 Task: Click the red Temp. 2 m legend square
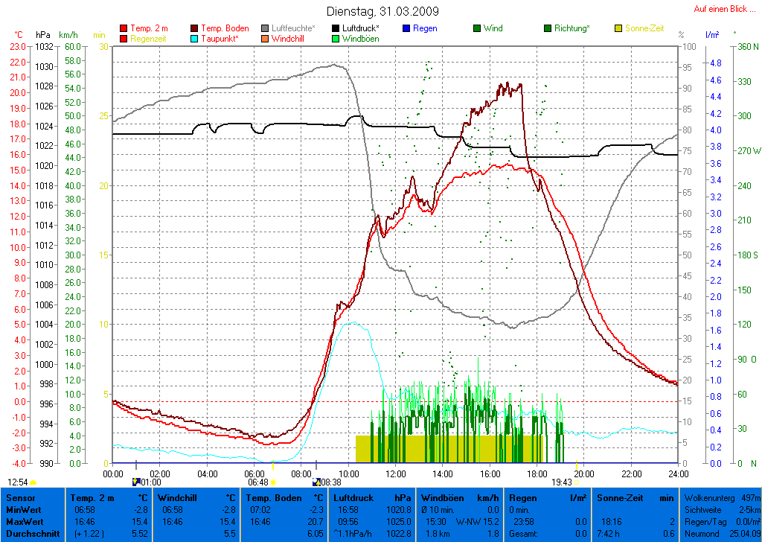[124, 28]
